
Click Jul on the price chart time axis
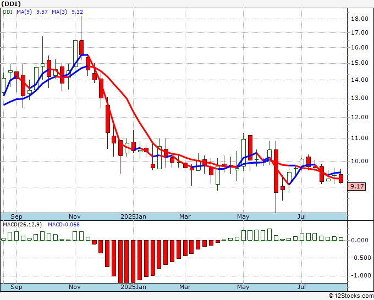301,217
